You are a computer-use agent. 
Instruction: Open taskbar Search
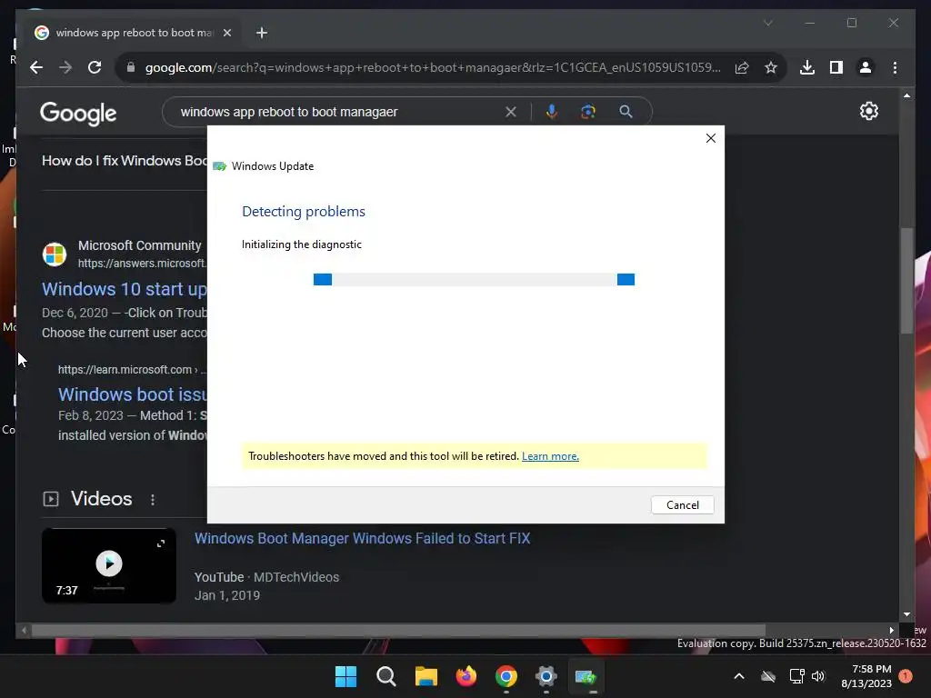point(385,676)
